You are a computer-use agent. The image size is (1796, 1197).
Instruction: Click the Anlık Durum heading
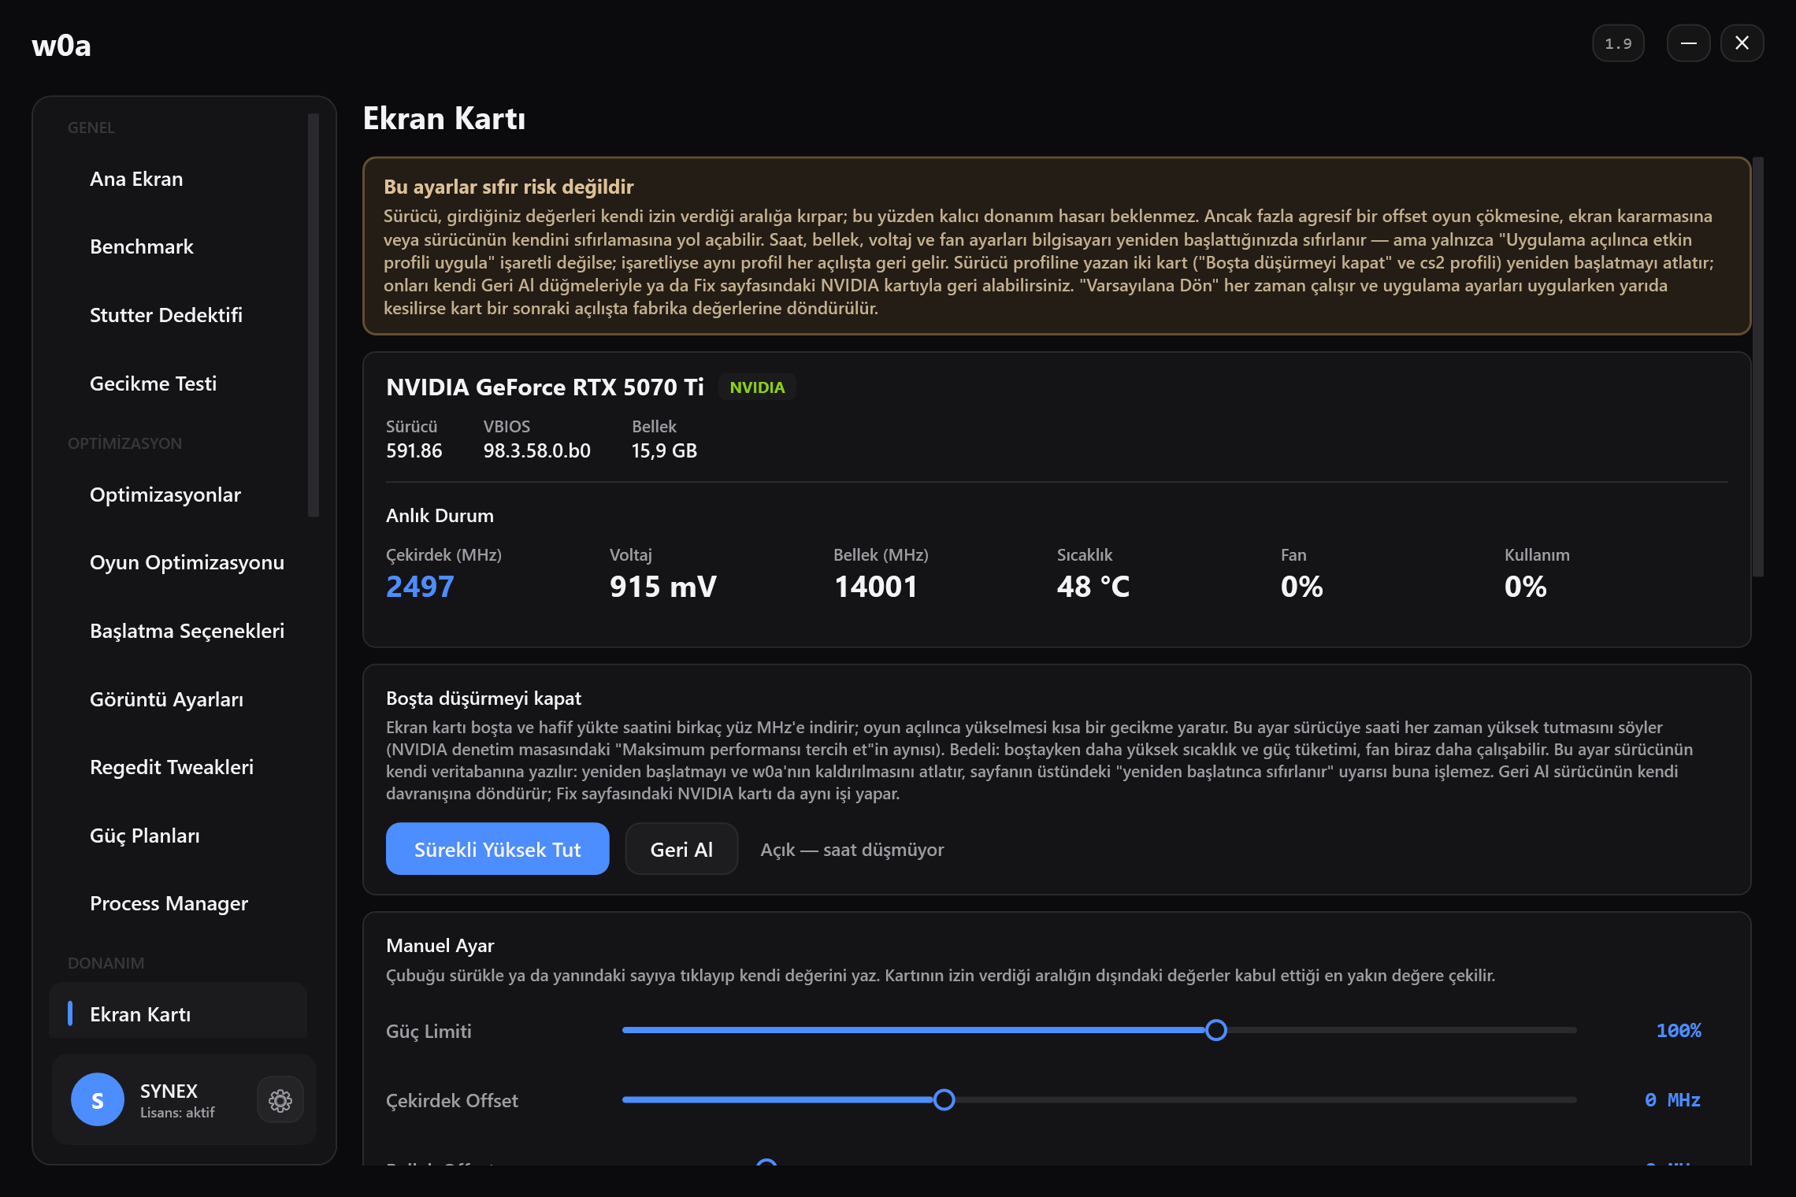pos(440,516)
